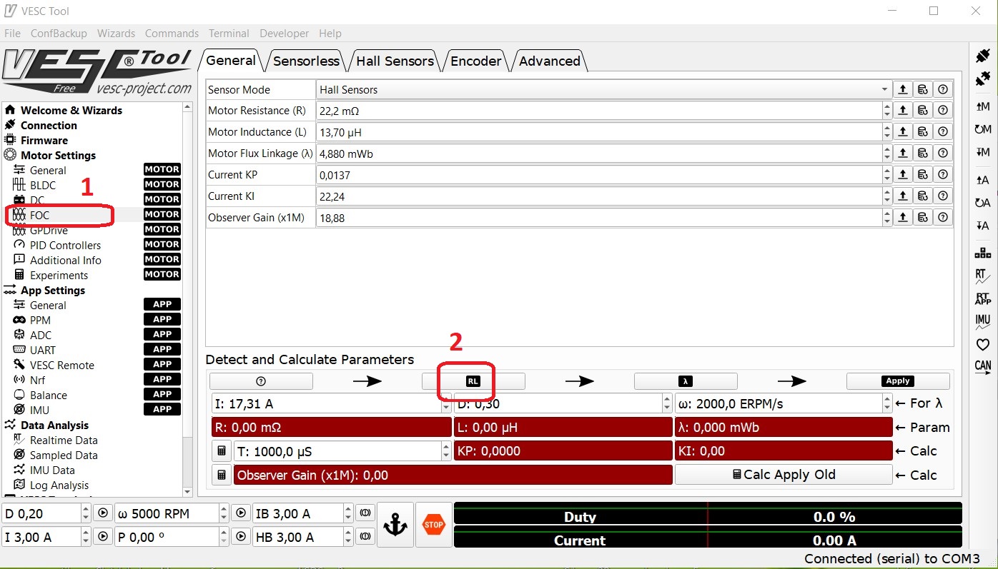Open the Terminal menu
This screenshot has height=569, width=998.
pyautogui.click(x=229, y=34)
